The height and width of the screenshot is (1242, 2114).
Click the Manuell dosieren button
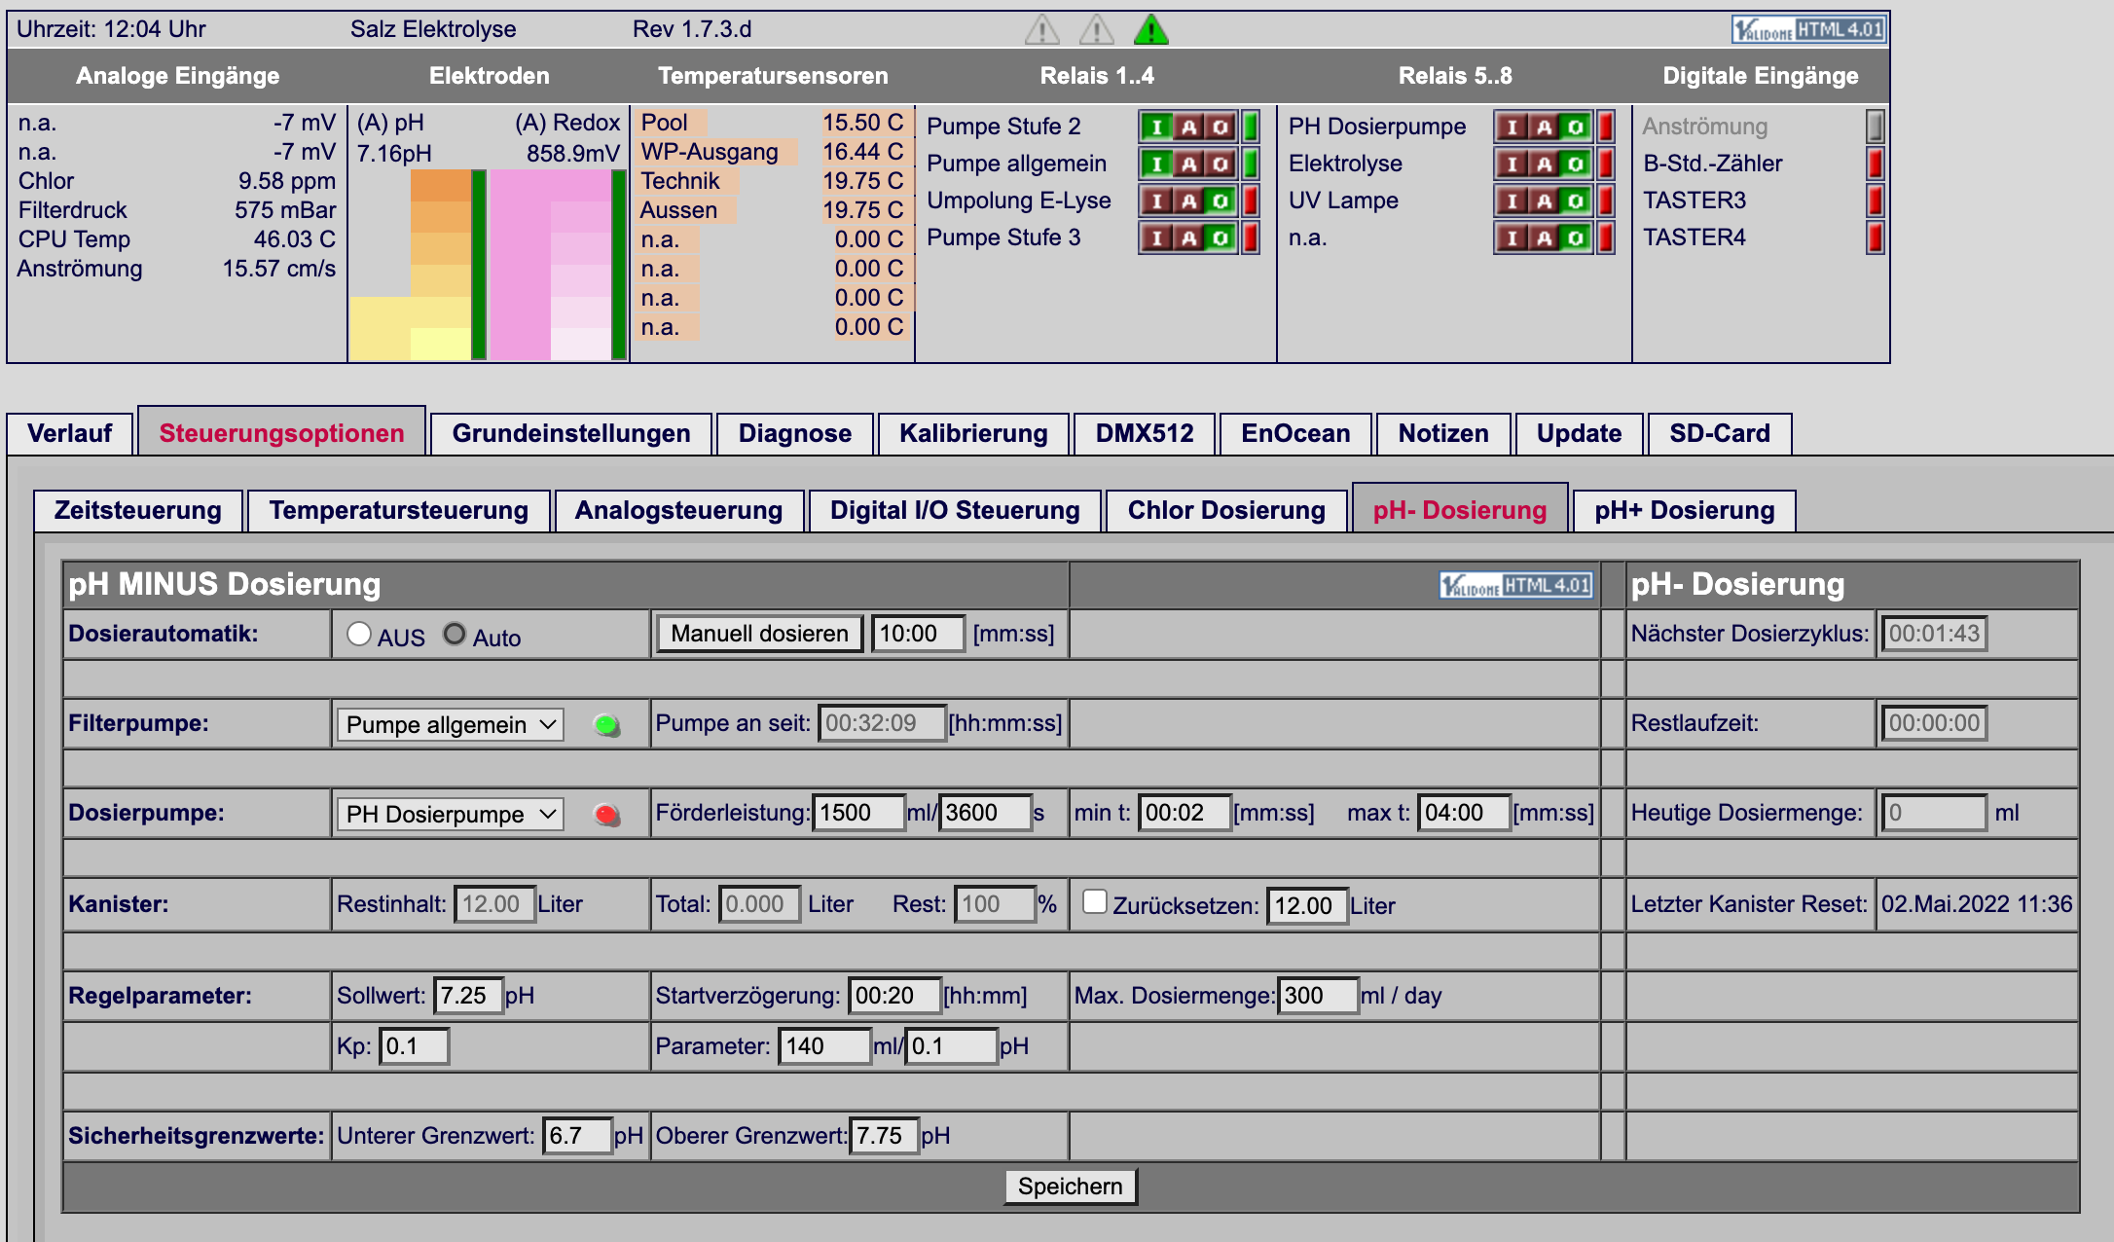pyautogui.click(x=760, y=635)
